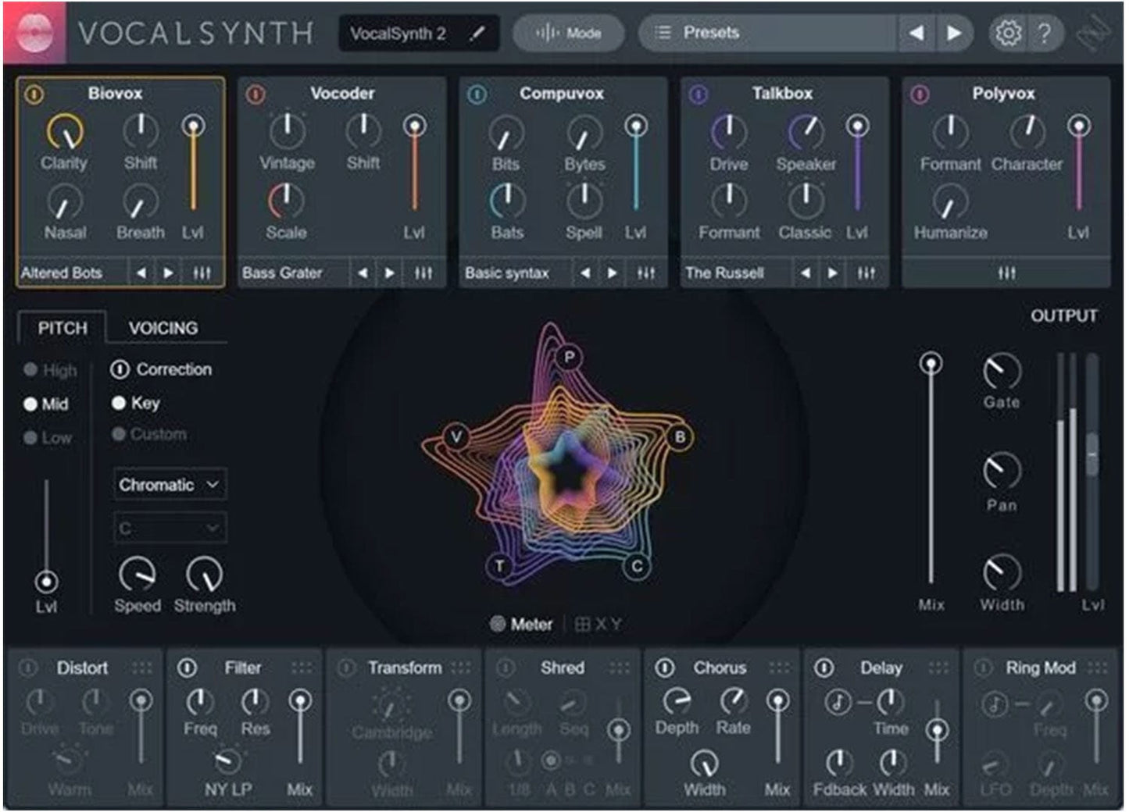Open the Chromatic scale dropdown
This screenshot has width=1129, height=812.
point(170,485)
